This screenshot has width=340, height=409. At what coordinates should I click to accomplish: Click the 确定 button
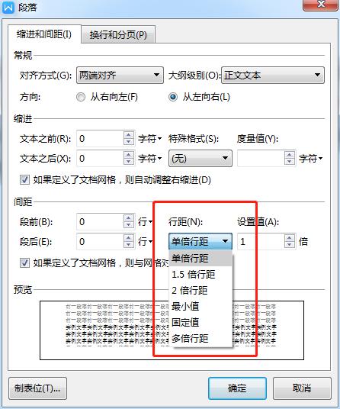click(x=237, y=388)
